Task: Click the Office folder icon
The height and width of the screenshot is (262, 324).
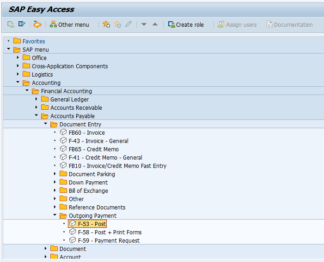Action: tap(26, 57)
